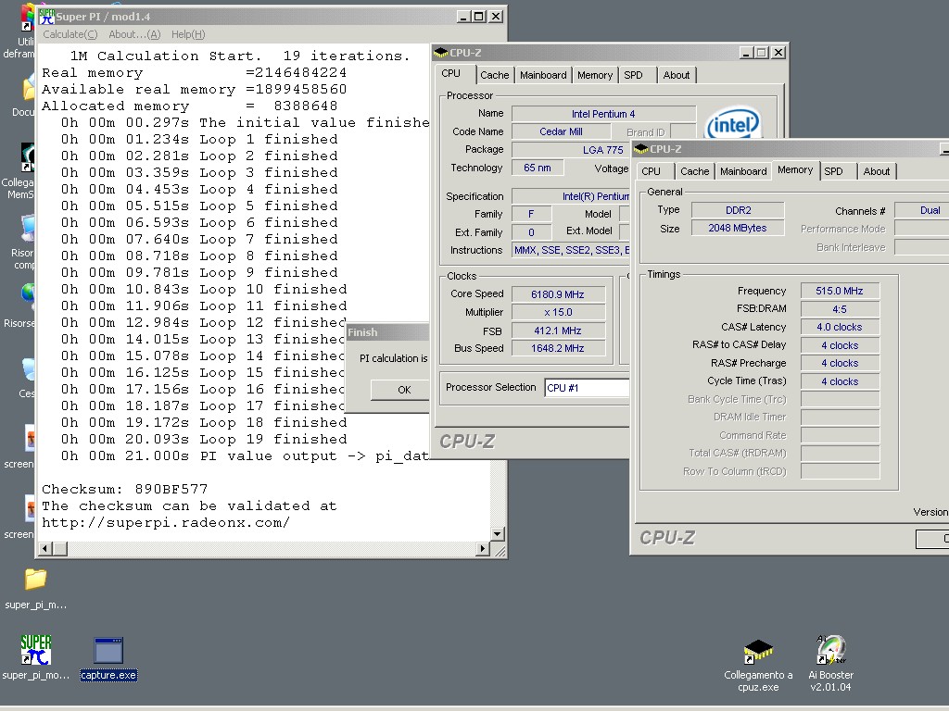Open the Help menu in Super PI
Viewport: 949px width, 711px height.
[188, 34]
